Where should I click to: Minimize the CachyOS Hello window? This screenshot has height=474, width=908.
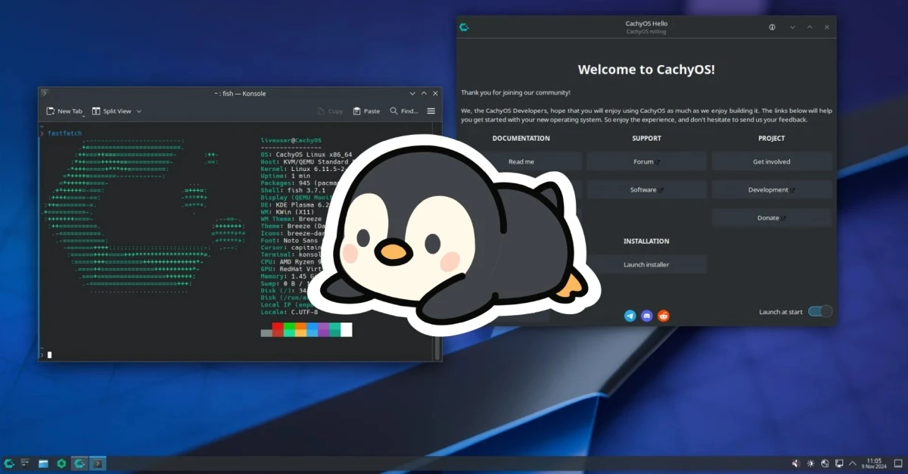[792, 27]
